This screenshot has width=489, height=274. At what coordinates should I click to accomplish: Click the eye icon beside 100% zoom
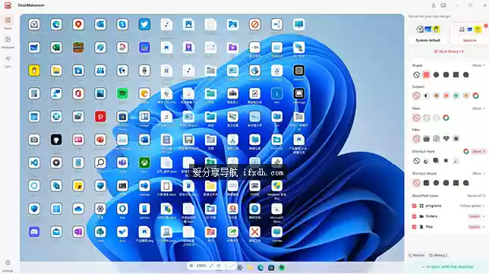(x=191, y=266)
